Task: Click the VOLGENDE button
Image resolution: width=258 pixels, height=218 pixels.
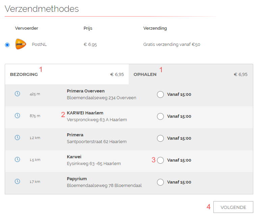Action: [x=233, y=207]
